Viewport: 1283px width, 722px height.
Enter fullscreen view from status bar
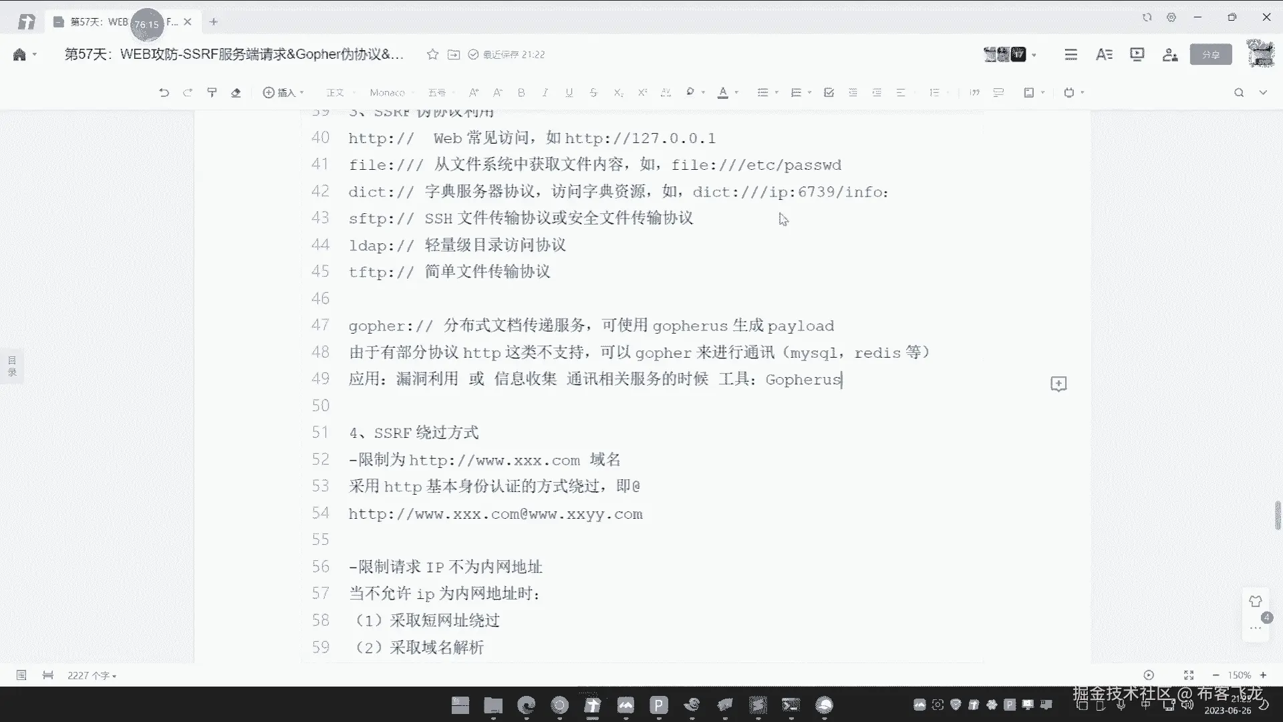pos(1188,675)
